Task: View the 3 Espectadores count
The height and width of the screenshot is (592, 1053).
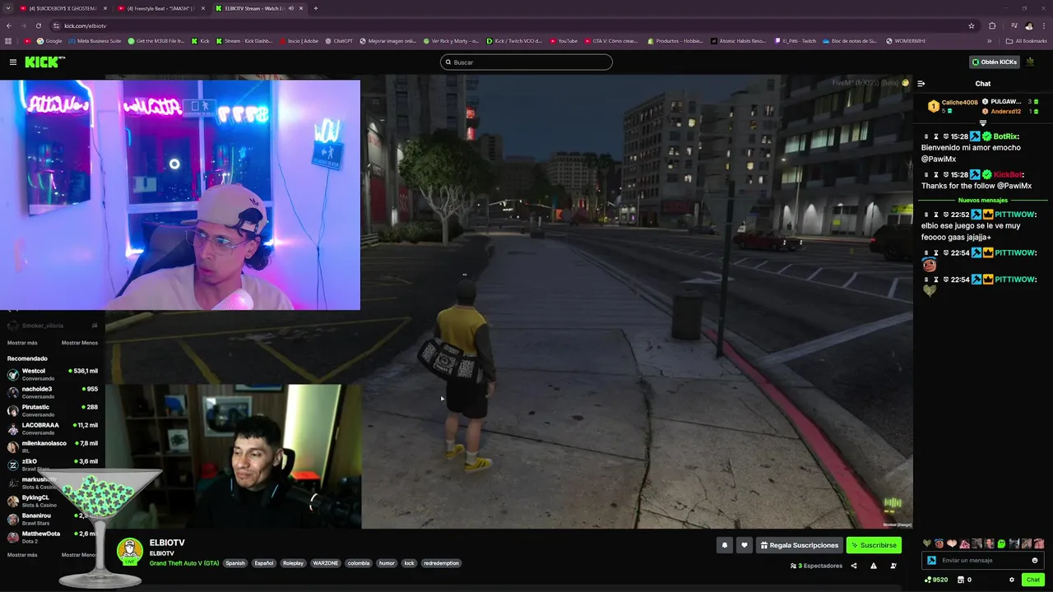Action: click(816, 566)
